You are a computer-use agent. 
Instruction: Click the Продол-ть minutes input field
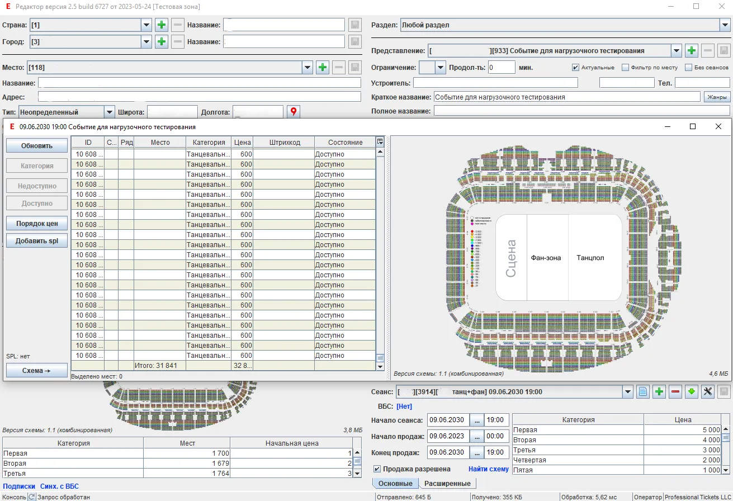click(501, 67)
